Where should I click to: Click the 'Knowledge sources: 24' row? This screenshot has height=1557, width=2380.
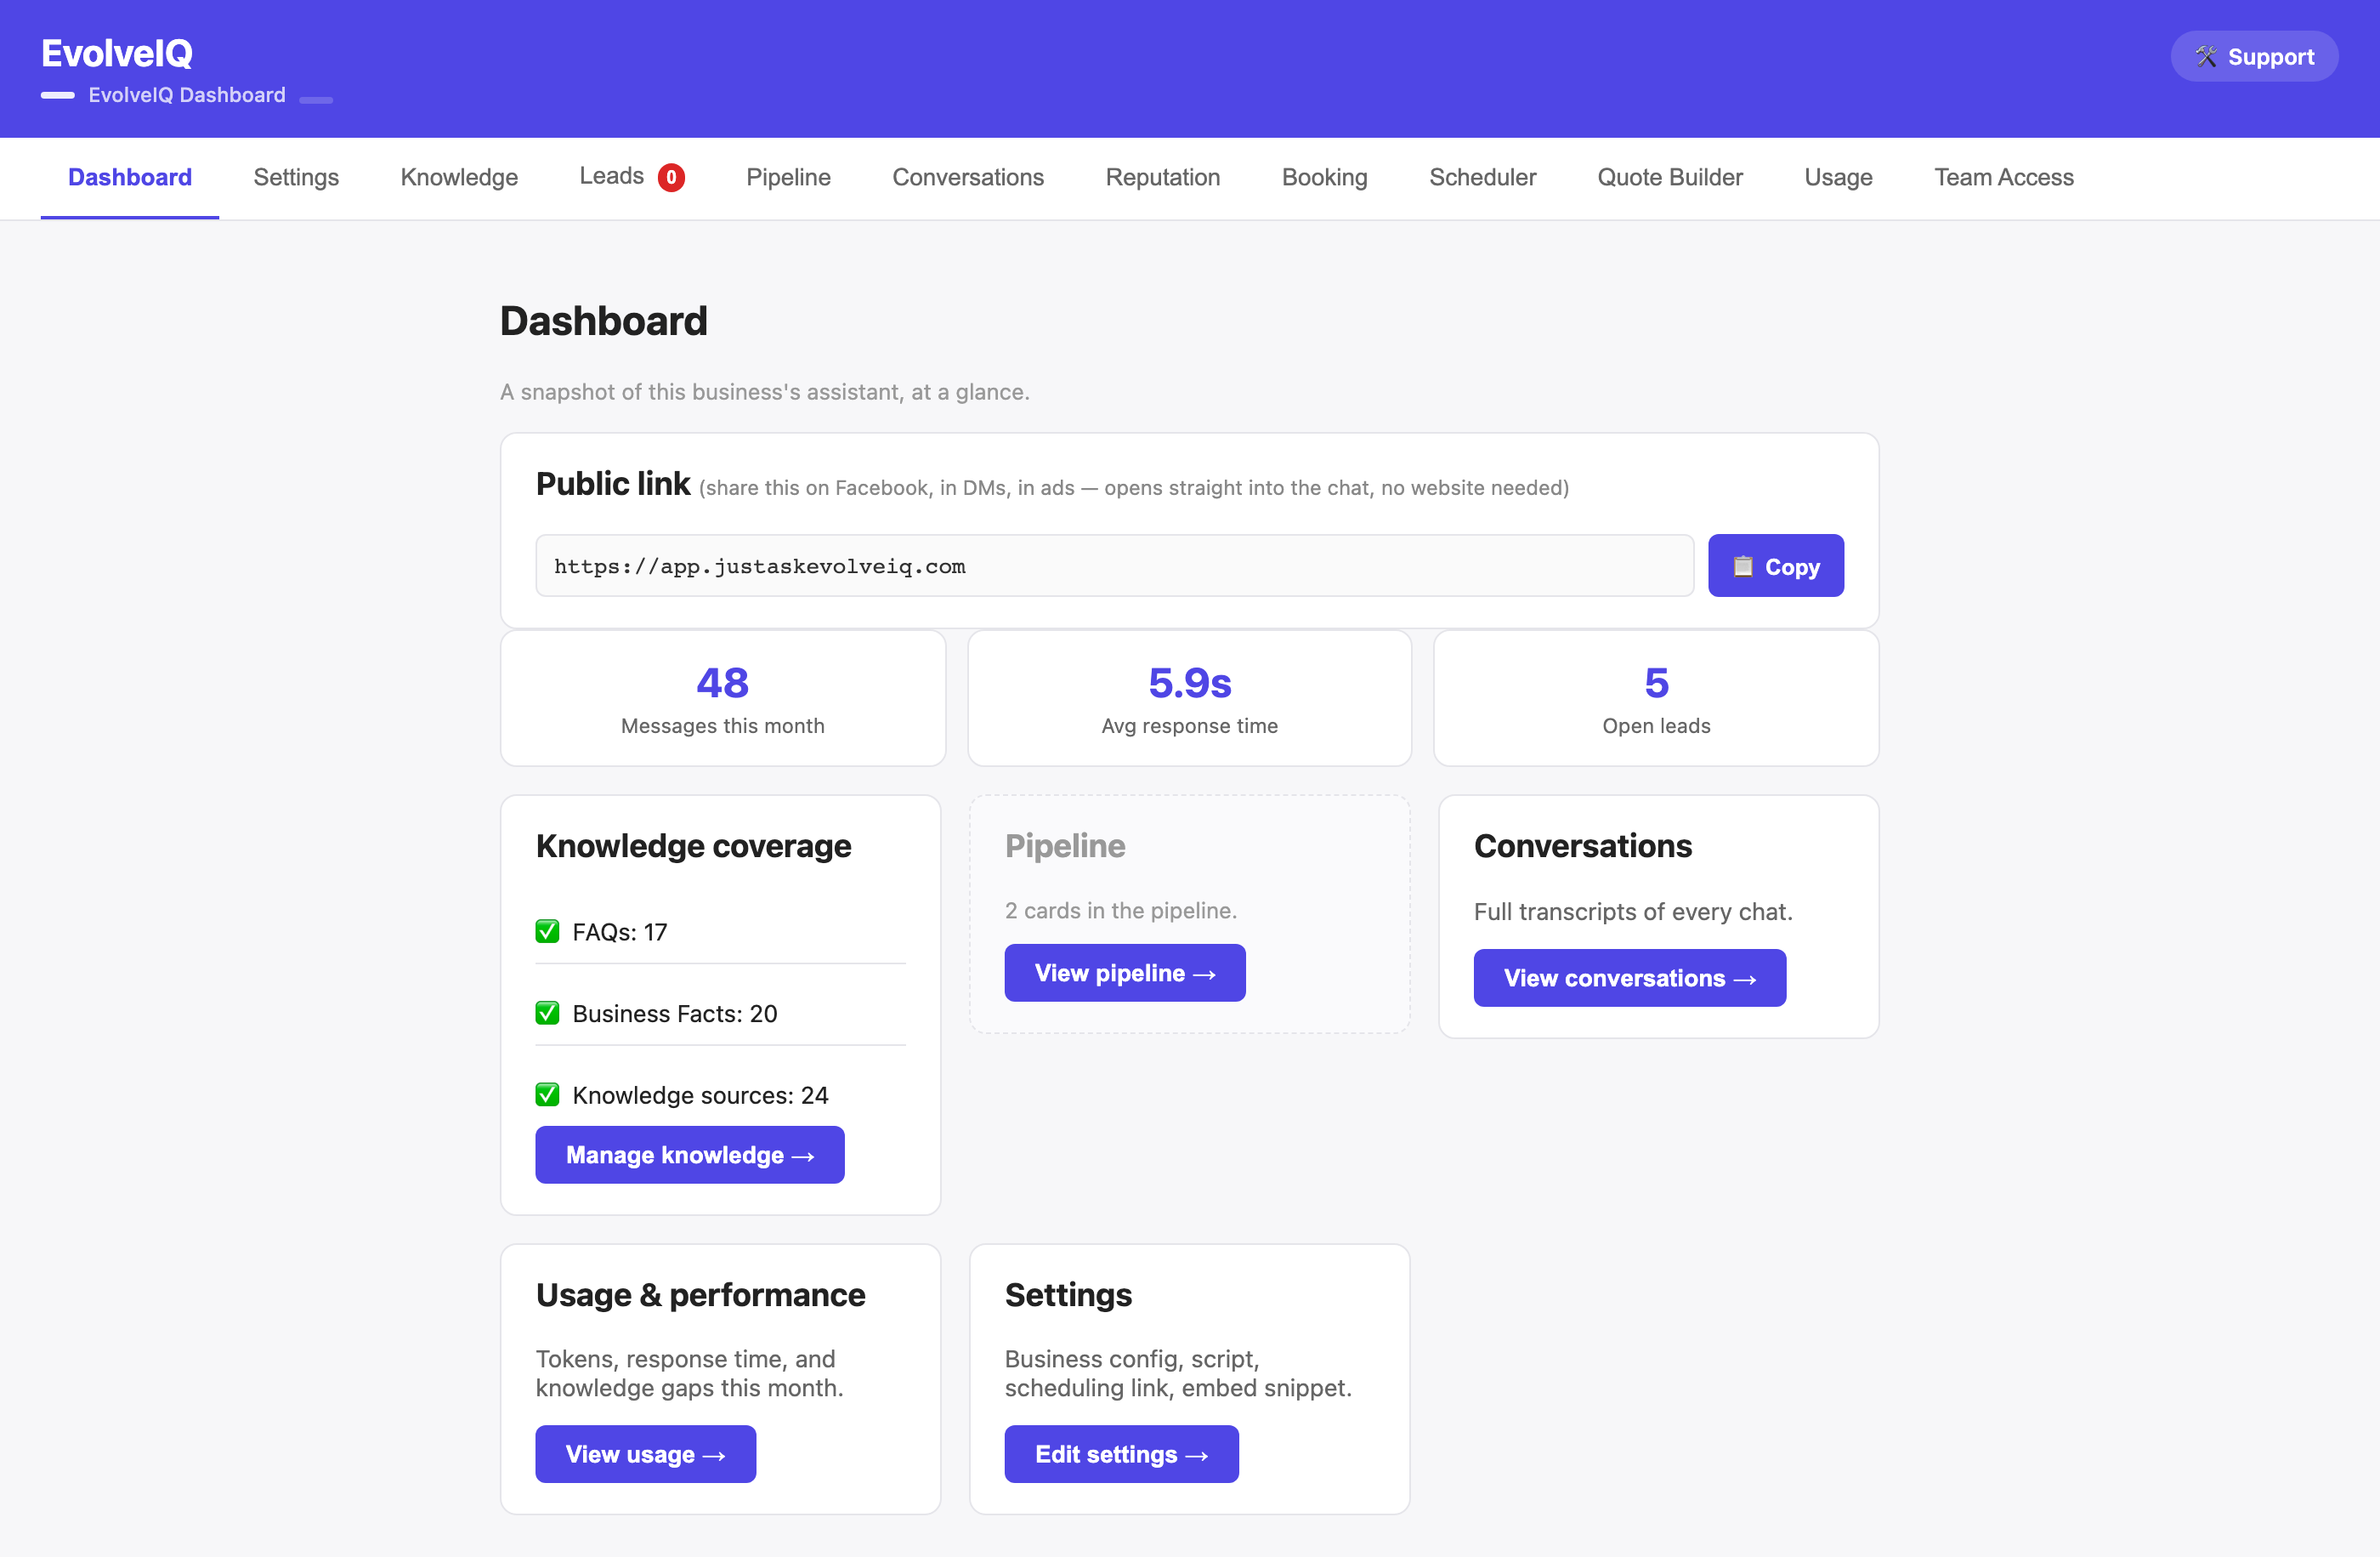click(720, 1094)
